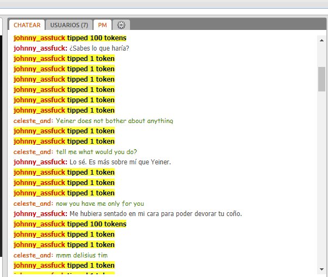The width and height of the screenshot is (328, 277).
Task: Click message "now you have me only for you"
Action: click(100, 204)
